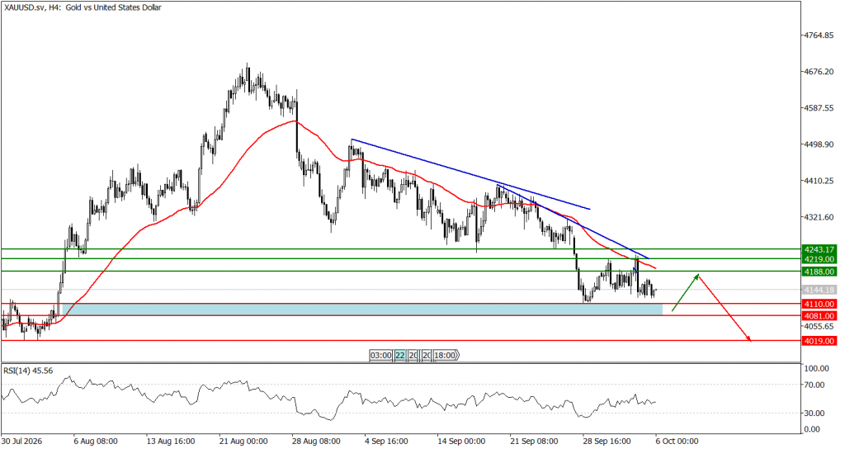The image size is (845, 449).
Task: Click the 03:00 event marker on the time axis
Action: (380, 355)
